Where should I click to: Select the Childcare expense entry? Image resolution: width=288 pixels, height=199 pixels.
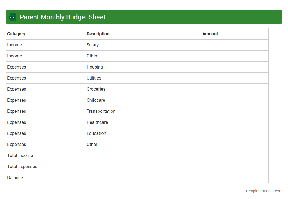tap(96, 100)
